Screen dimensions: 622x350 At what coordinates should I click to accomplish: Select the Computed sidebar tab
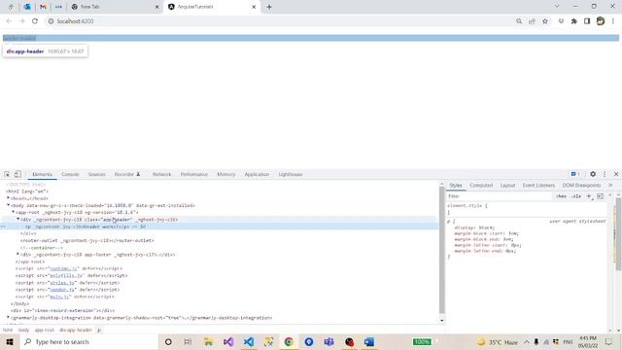(x=481, y=186)
